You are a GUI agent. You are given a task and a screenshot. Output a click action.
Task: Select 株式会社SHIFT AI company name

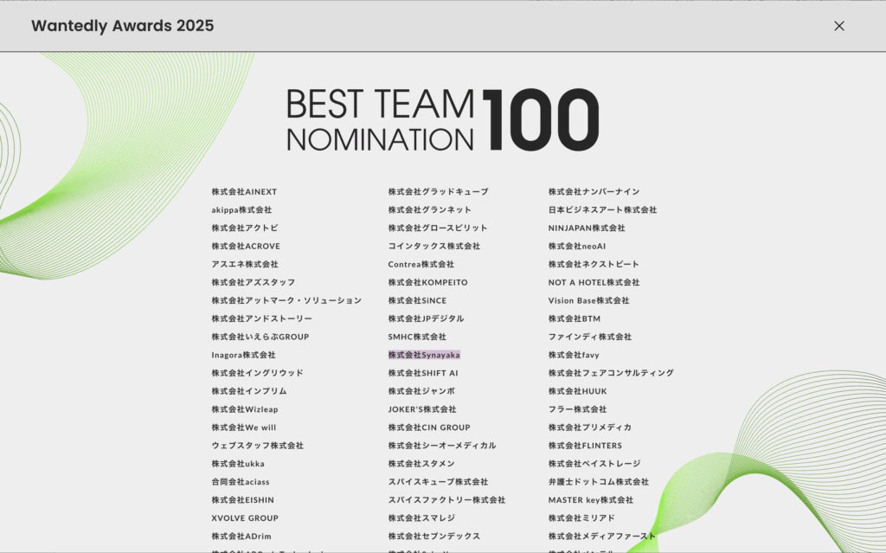point(422,373)
